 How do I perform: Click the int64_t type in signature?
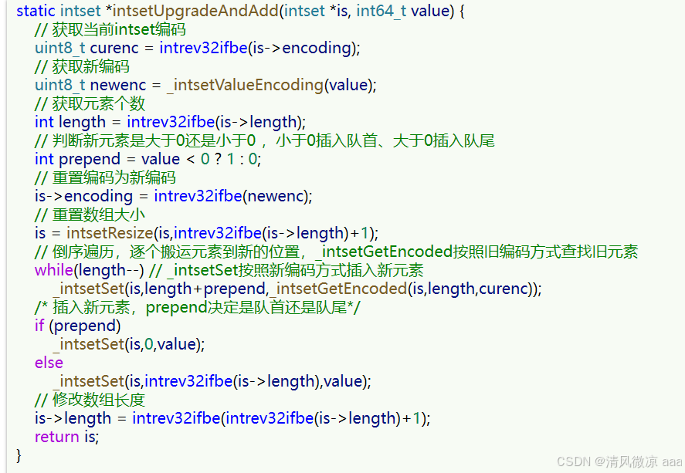click(381, 11)
